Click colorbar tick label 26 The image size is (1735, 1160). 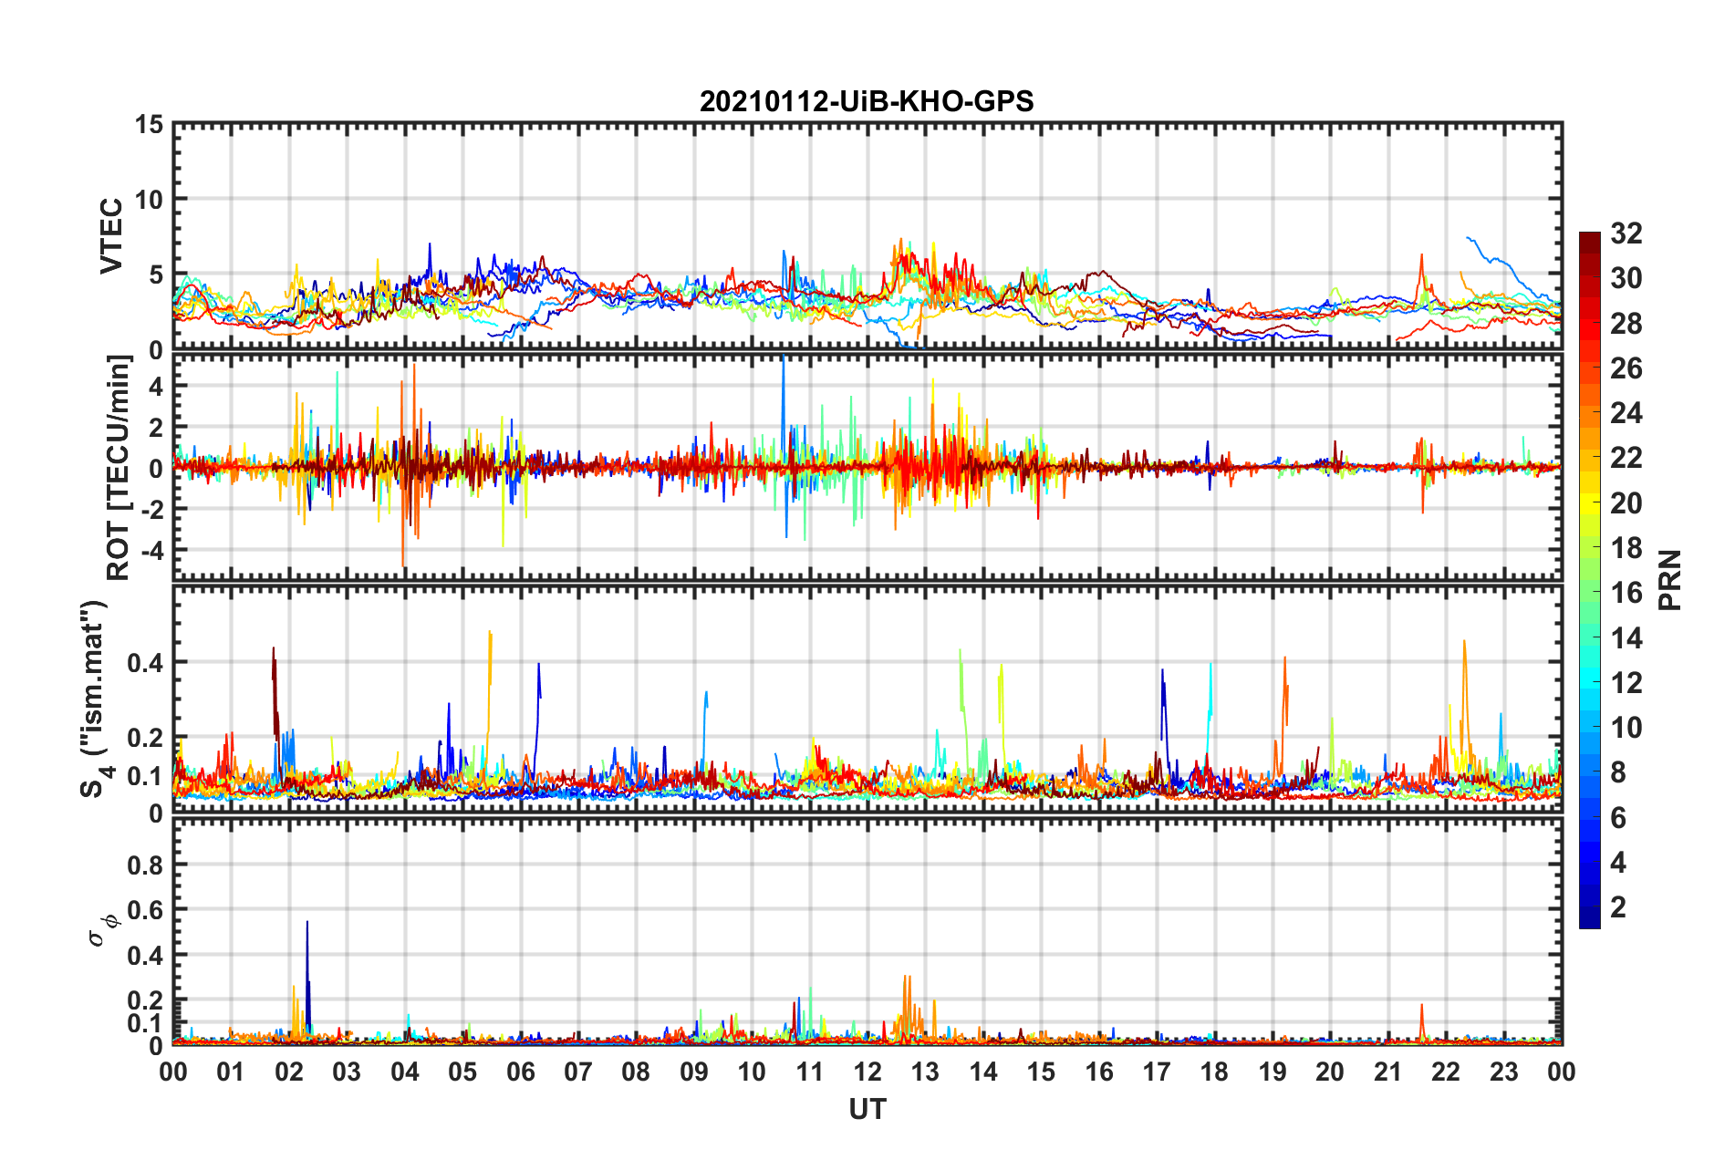1626,368
